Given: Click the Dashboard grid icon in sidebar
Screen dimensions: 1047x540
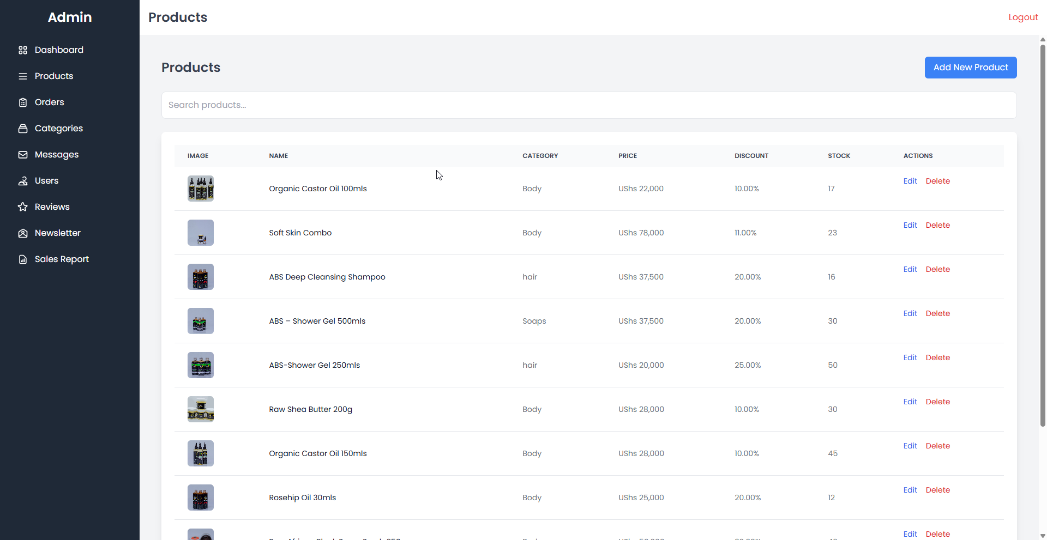Looking at the screenshot, I should (x=23, y=50).
